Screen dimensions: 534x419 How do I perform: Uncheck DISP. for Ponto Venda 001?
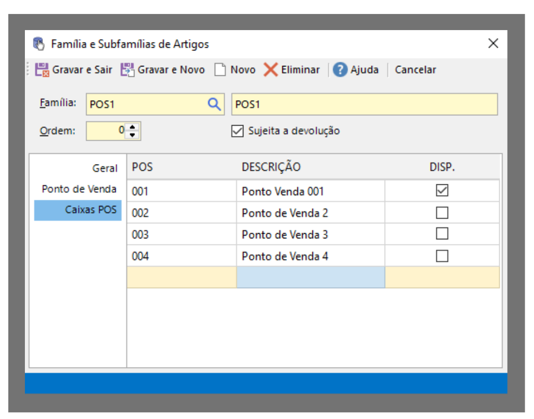tap(442, 191)
